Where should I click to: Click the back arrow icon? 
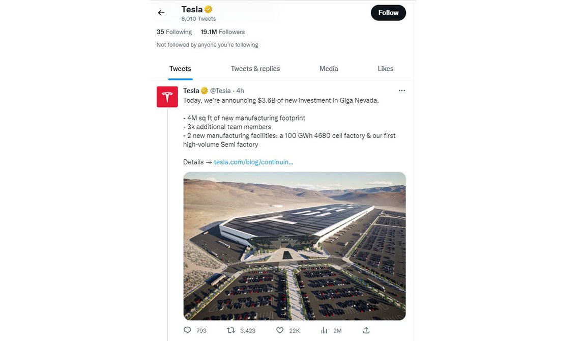tap(161, 13)
